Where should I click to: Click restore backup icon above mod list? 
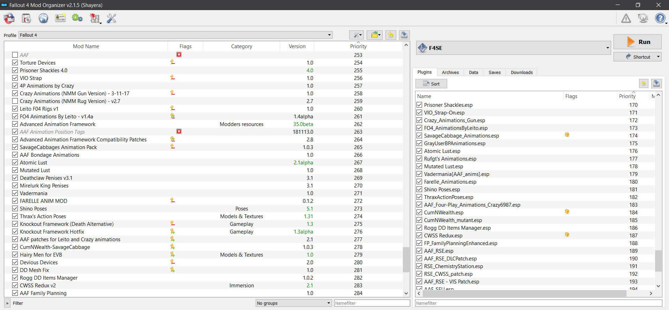(x=391, y=35)
